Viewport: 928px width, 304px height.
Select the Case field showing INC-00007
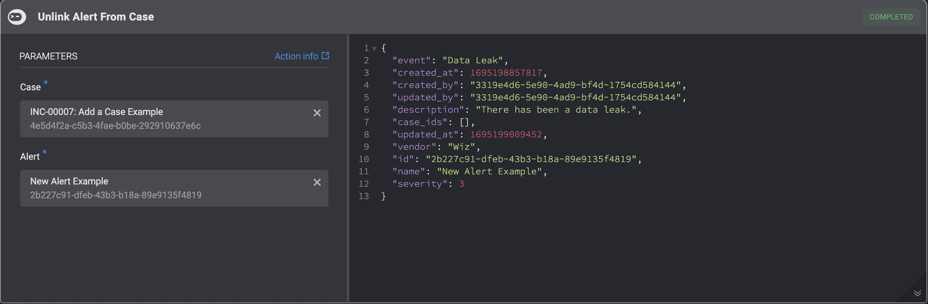[174, 119]
